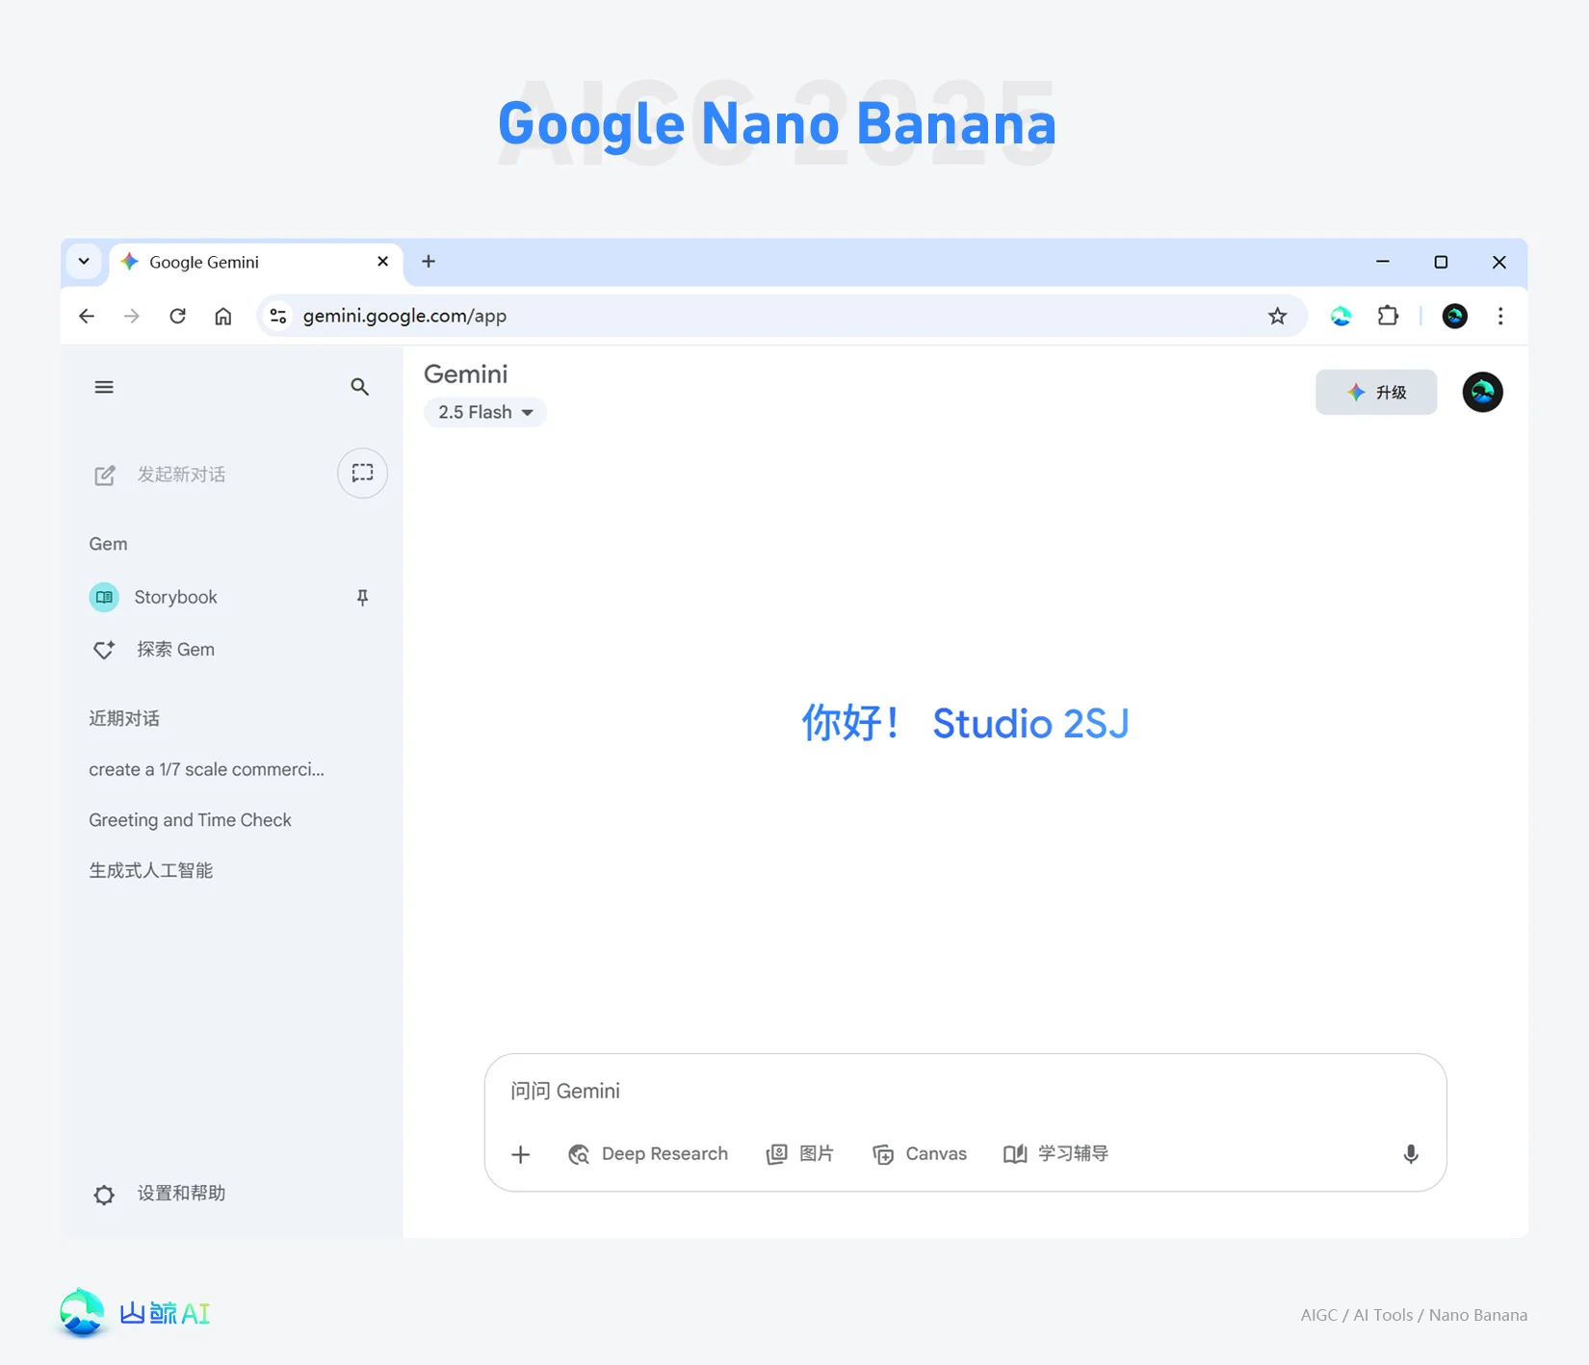
Task: Start a new chat via 发起新对话
Action: [x=160, y=475]
